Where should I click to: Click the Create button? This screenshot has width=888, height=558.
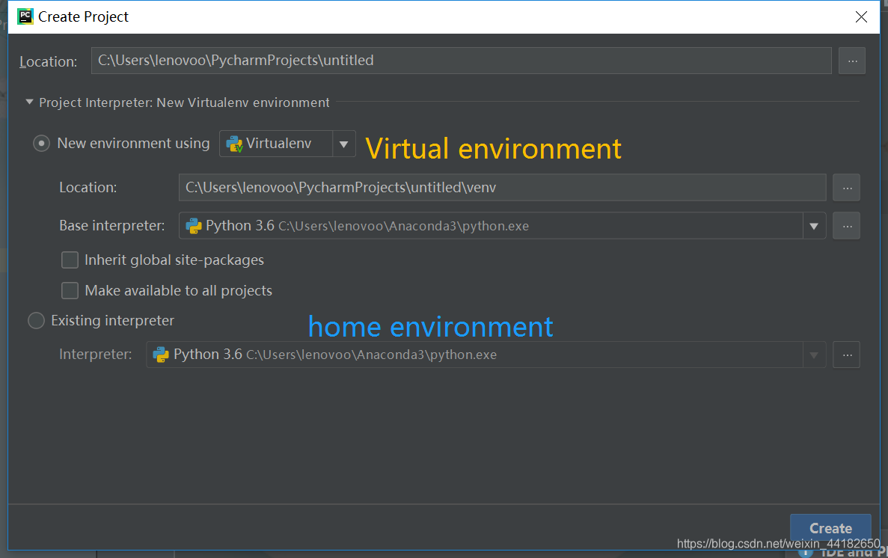(x=830, y=528)
